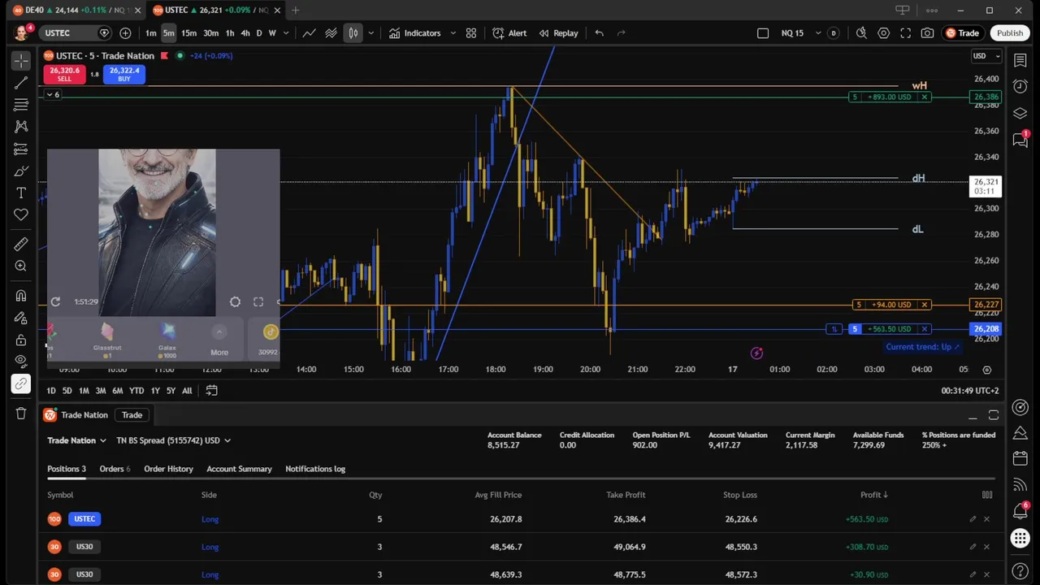Open chats icon with notification badge
This screenshot has height=585, width=1040.
[x=1020, y=140]
